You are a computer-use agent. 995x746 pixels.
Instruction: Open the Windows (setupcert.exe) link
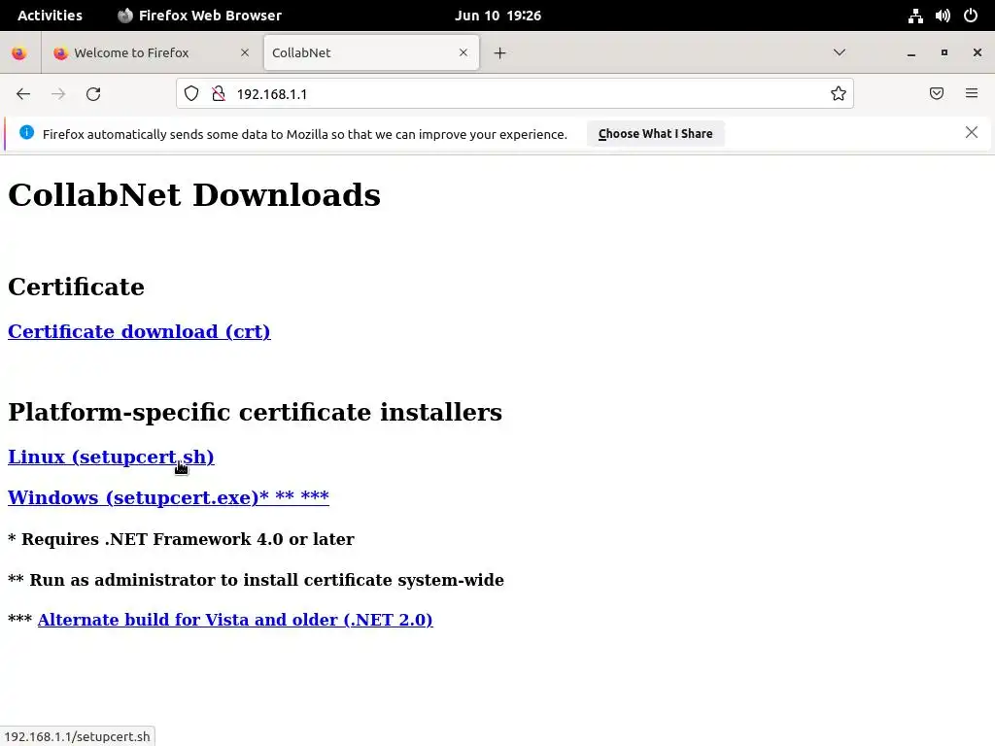168,498
